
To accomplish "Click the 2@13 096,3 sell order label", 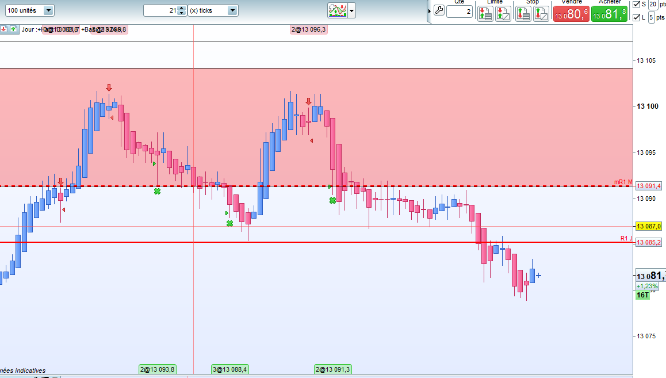I will point(309,29).
